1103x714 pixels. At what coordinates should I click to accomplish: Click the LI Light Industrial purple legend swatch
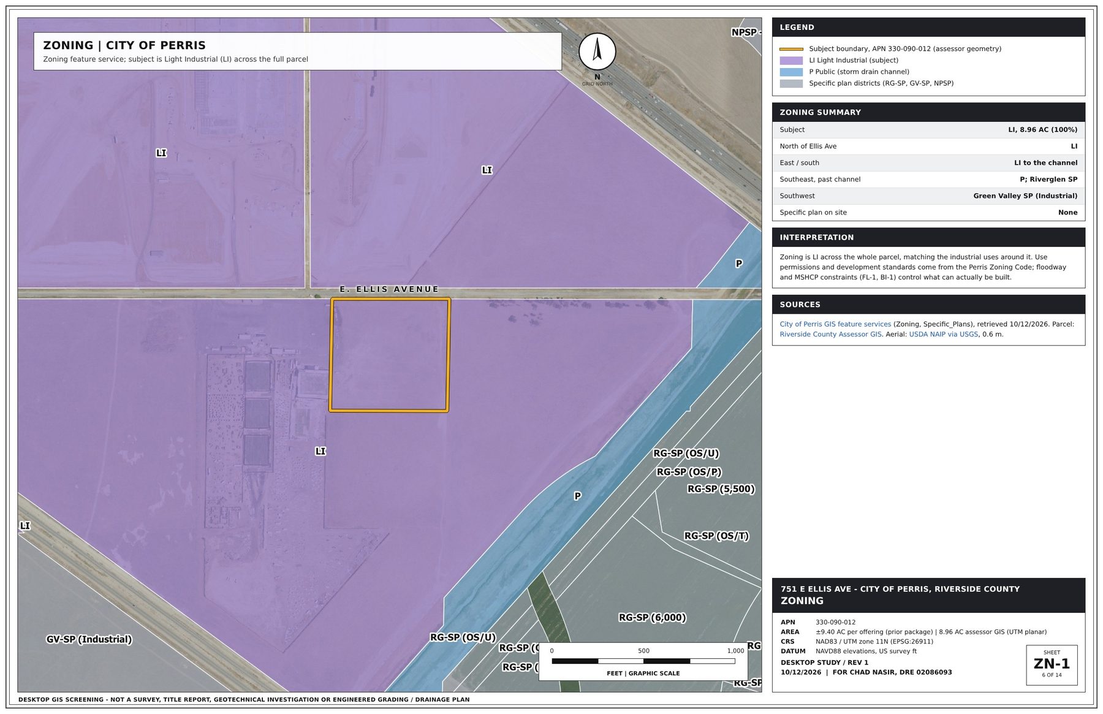(791, 61)
